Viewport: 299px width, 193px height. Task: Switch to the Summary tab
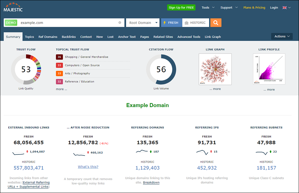coord(13,37)
